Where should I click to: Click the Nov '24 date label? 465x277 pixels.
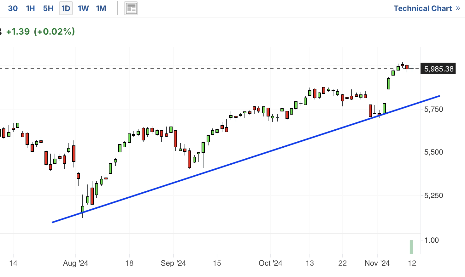[377, 263]
